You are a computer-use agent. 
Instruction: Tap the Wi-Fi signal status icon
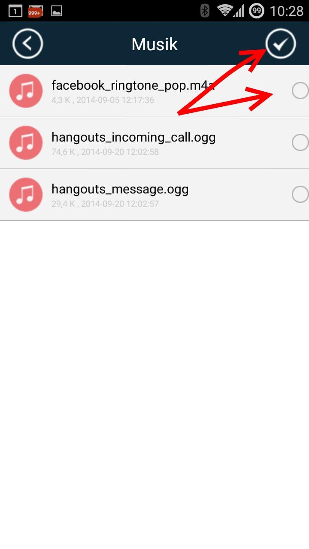[x=224, y=11]
